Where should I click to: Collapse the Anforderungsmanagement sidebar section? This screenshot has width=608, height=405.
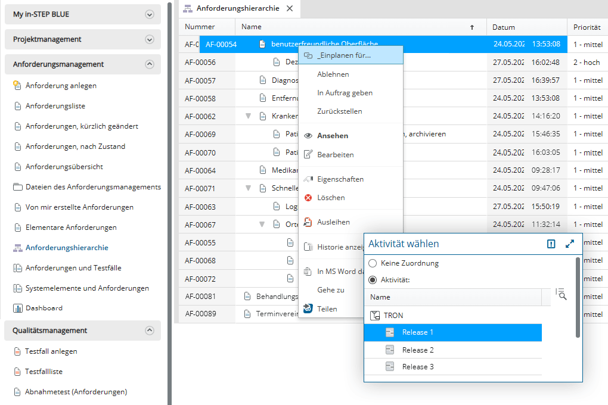150,64
